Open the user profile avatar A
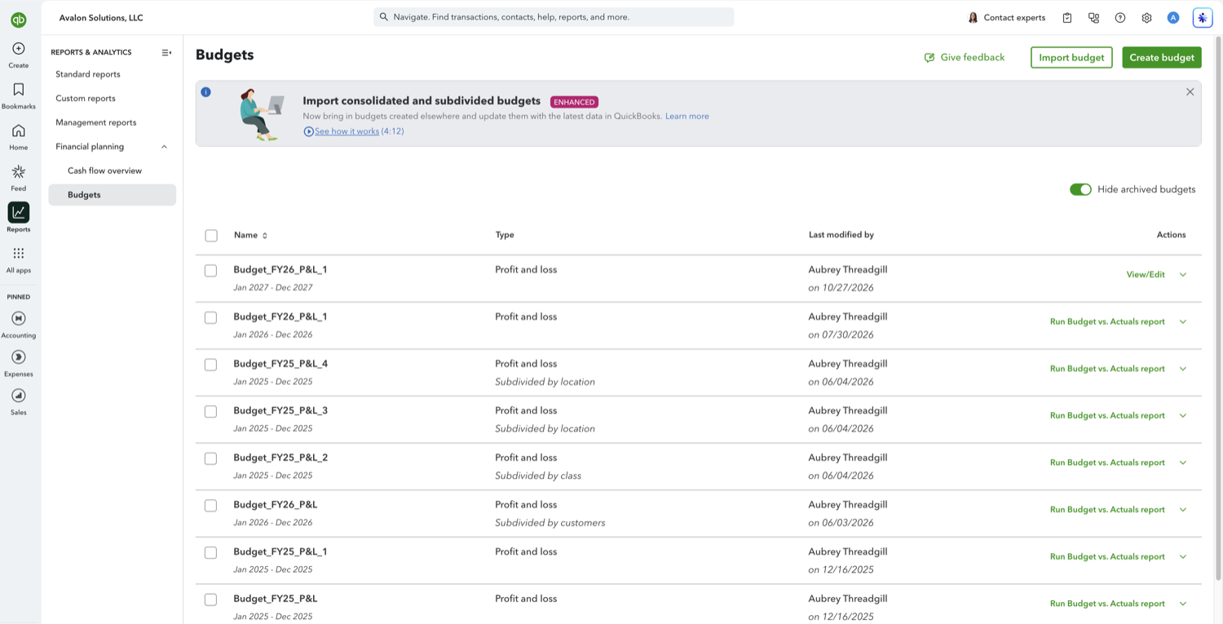Screen dimensions: 1223x624 click(1173, 18)
